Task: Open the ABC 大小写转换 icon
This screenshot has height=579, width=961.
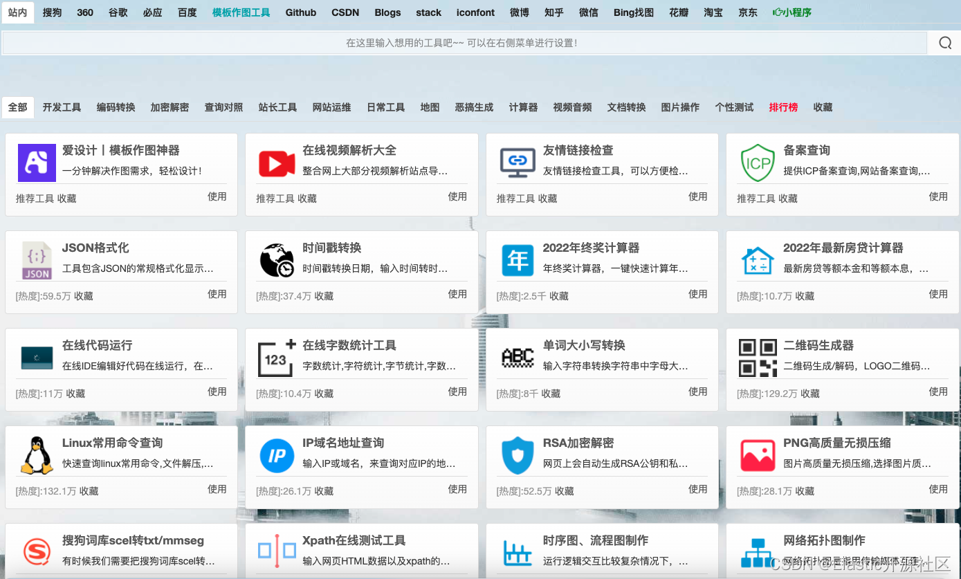Action: click(518, 358)
